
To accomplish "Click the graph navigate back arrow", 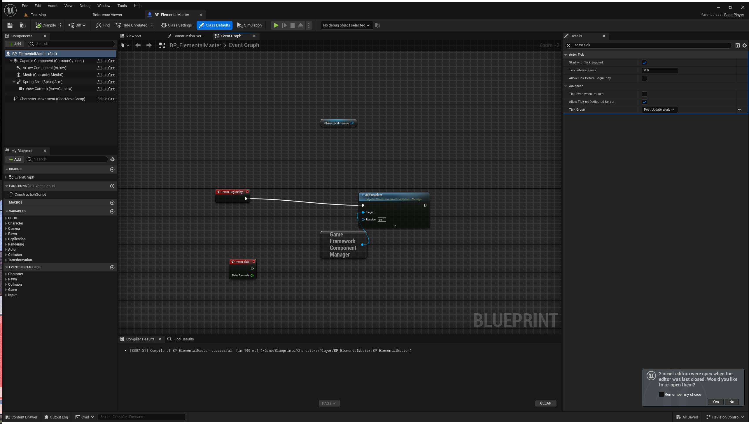I will point(138,45).
